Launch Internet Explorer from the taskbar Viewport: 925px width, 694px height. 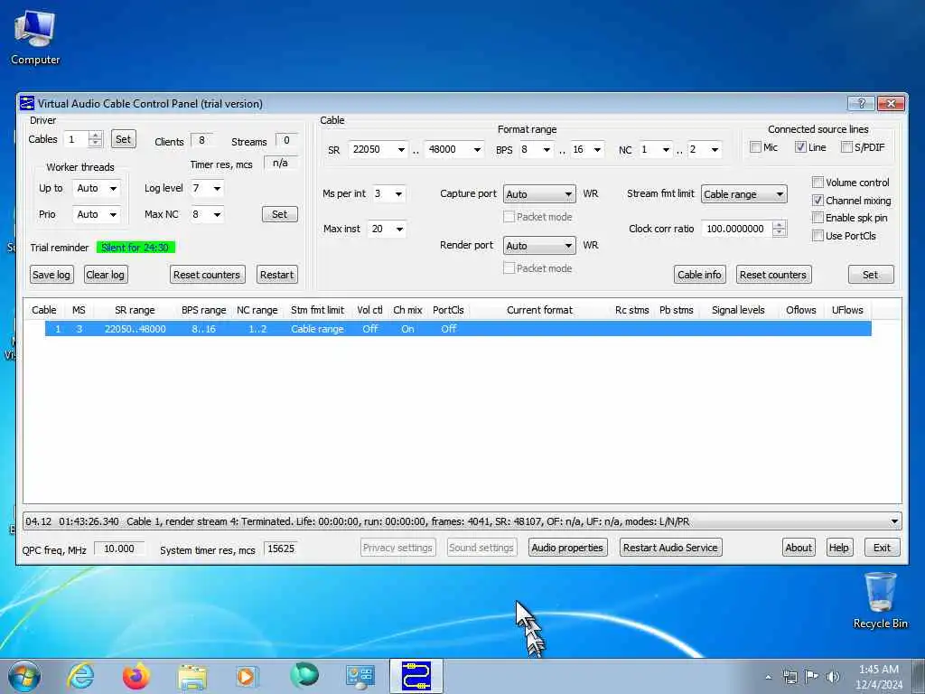tap(80, 676)
